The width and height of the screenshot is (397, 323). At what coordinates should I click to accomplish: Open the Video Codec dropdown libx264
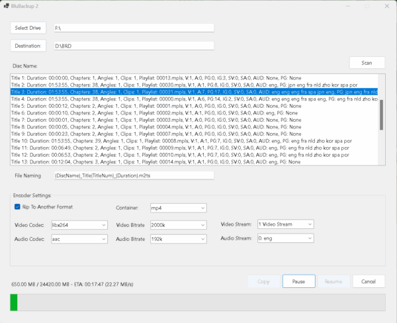[79, 225]
